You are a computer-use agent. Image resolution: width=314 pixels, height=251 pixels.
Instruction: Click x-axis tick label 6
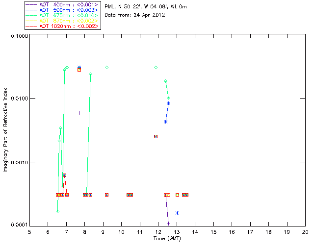coord(48,232)
